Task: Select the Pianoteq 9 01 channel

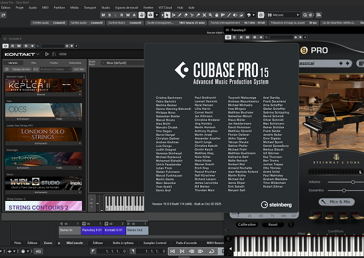Action: [93, 230]
